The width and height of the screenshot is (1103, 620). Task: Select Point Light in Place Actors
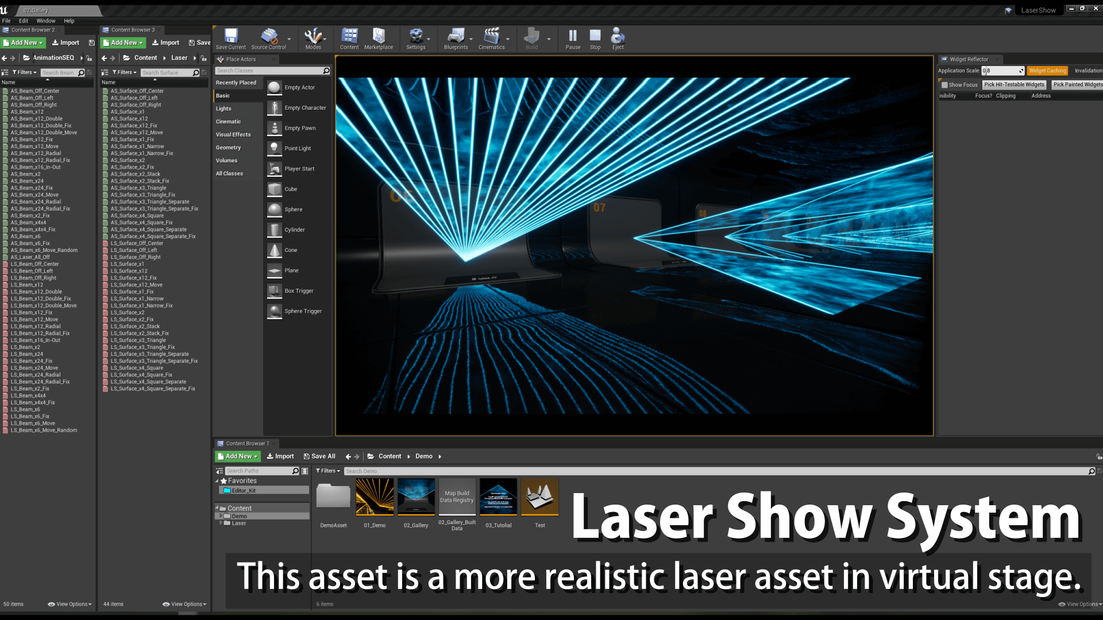298,148
